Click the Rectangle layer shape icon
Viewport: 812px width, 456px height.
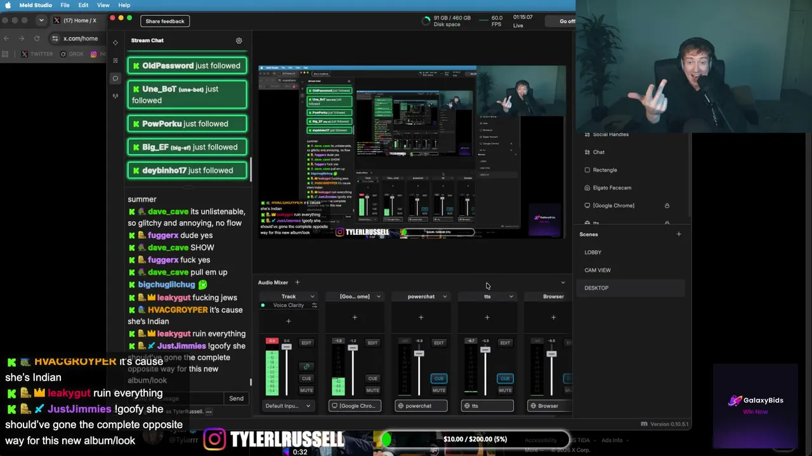(587, 170)
